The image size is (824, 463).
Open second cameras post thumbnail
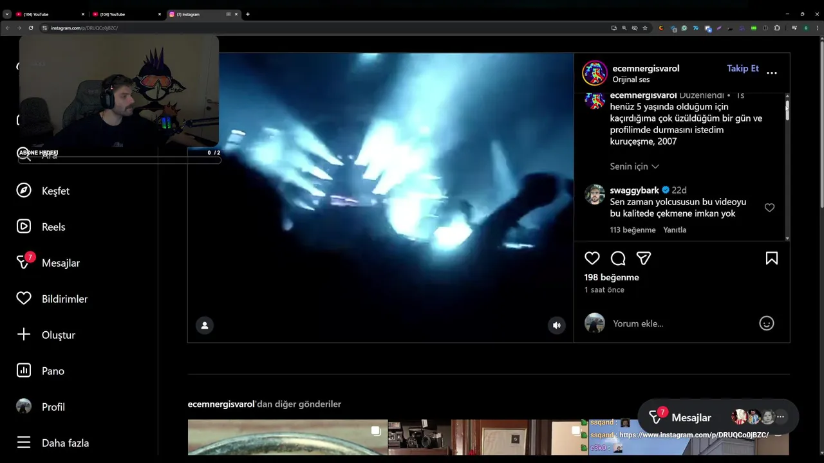[x=487, y=437]
